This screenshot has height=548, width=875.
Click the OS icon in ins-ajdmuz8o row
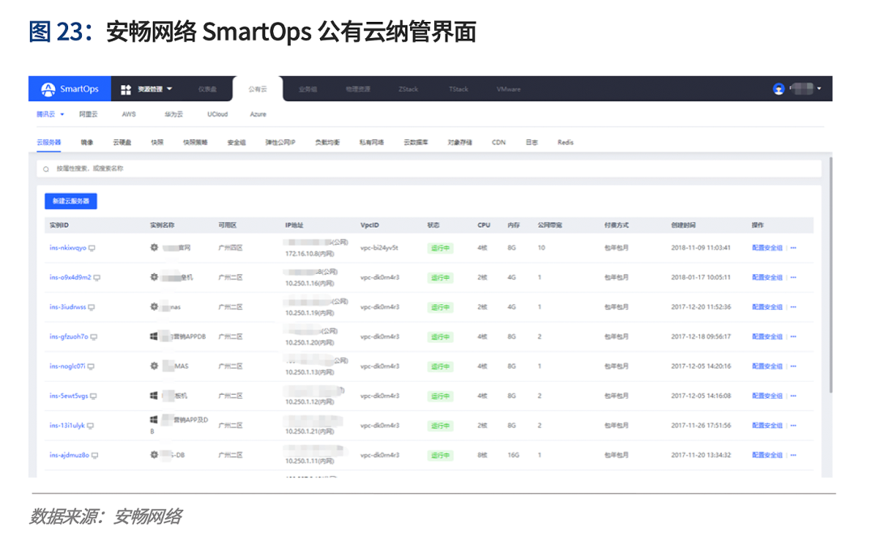tap(154, 455)
